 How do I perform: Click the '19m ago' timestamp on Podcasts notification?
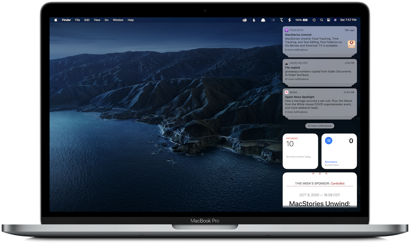[349, 30]
